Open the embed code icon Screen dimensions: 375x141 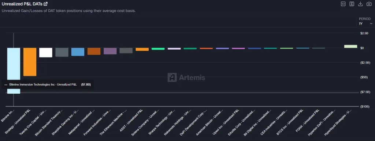coord(343,4)
